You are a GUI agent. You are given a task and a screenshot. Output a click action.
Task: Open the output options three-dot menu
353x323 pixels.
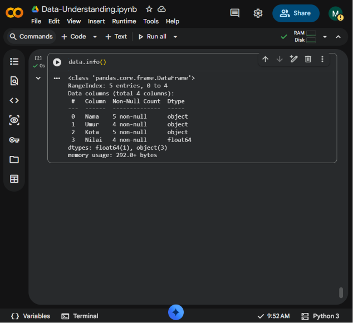(57, 79)
